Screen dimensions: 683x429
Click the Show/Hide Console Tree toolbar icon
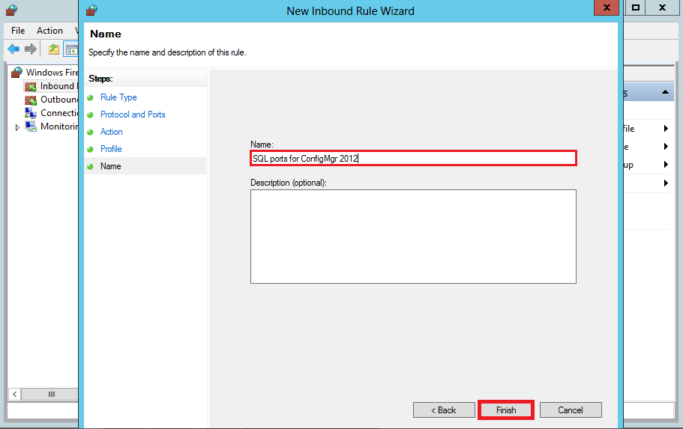71,49
